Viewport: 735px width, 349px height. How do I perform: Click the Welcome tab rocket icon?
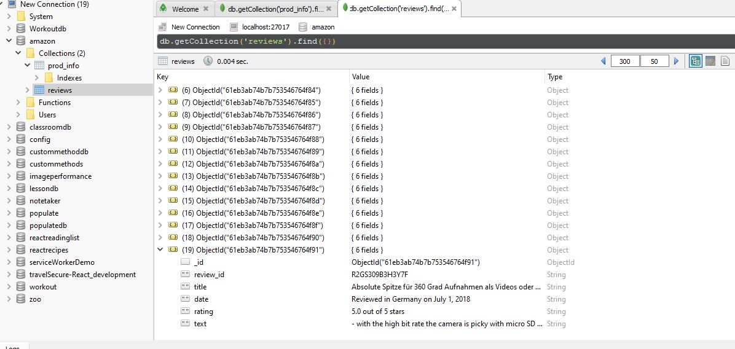tap(163, 9)
